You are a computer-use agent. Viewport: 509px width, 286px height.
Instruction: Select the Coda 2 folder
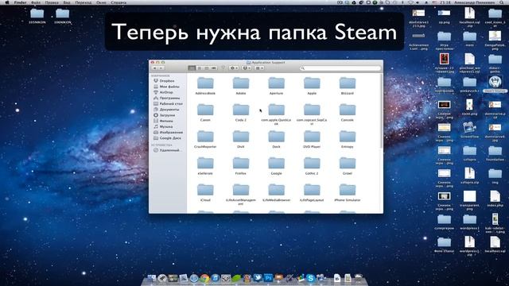click(x=241, y=113)
